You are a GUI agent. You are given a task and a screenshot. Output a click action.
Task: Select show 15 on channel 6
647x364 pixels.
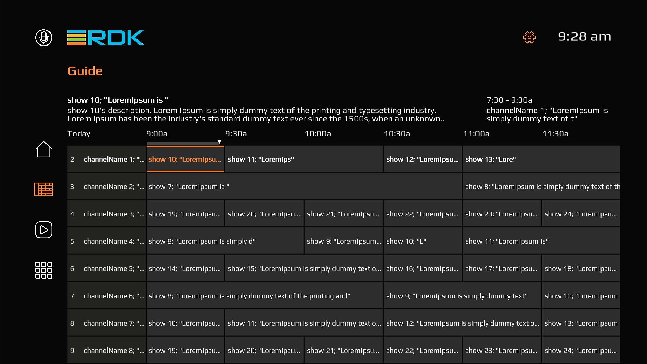click(x=304, y=269)
